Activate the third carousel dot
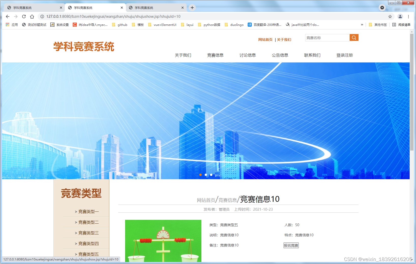416x264 pixels. (x=211, y=175)
